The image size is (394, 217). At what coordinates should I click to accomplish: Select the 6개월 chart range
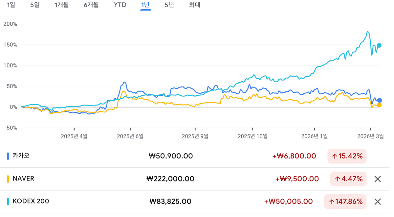coord(91,5)
